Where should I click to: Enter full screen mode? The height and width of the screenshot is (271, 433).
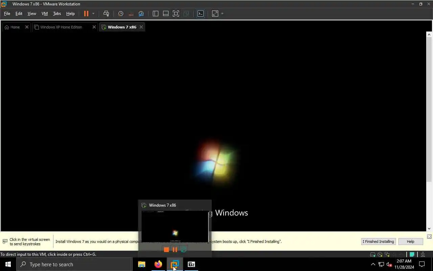pos(176,14)
